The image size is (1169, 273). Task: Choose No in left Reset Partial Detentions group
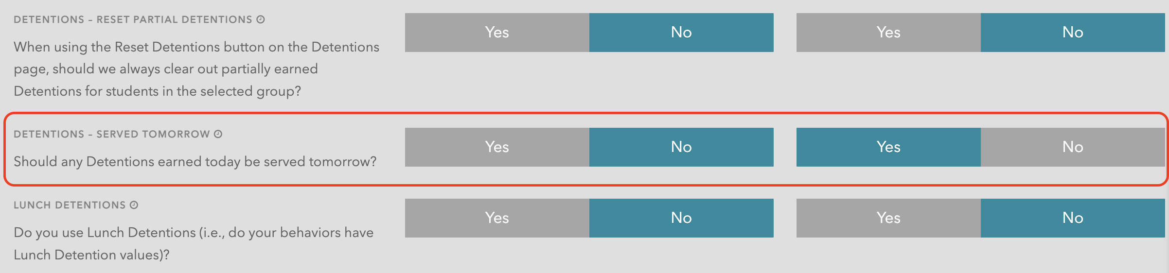(681, 33)
